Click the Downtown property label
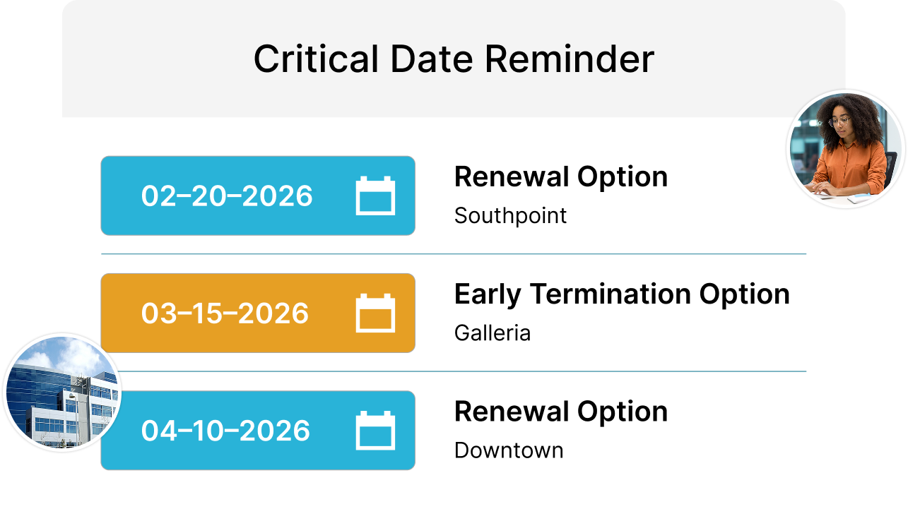Image resolution: width=908 pixels, height=509 pixels. click(509, 450)
